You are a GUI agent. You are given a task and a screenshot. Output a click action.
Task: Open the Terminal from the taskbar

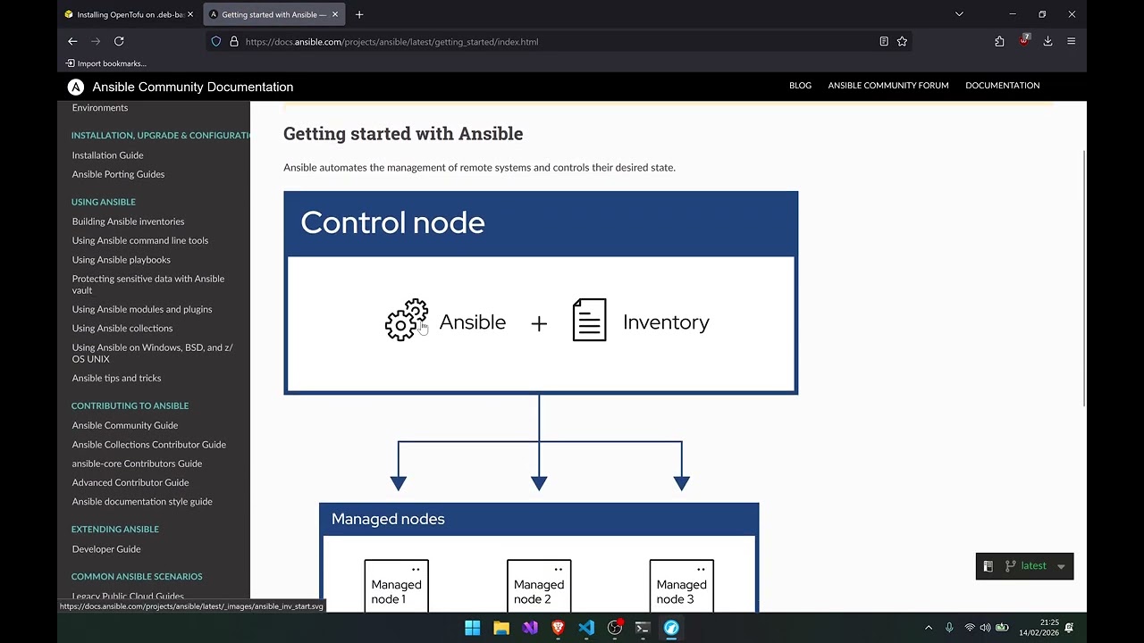(x=643, y=628)
